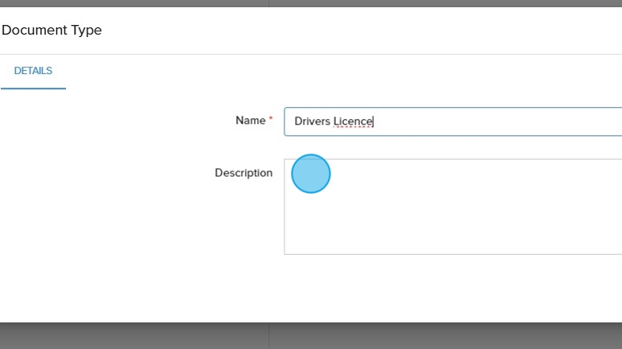Click the Description field label
The image size is (622, 349).
coord(243,173)
